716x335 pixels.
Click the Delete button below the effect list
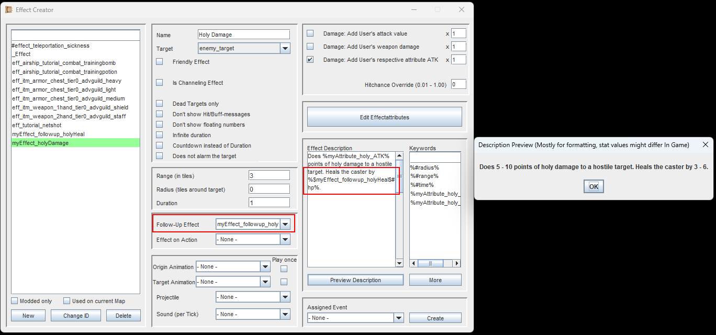[124, 316]
